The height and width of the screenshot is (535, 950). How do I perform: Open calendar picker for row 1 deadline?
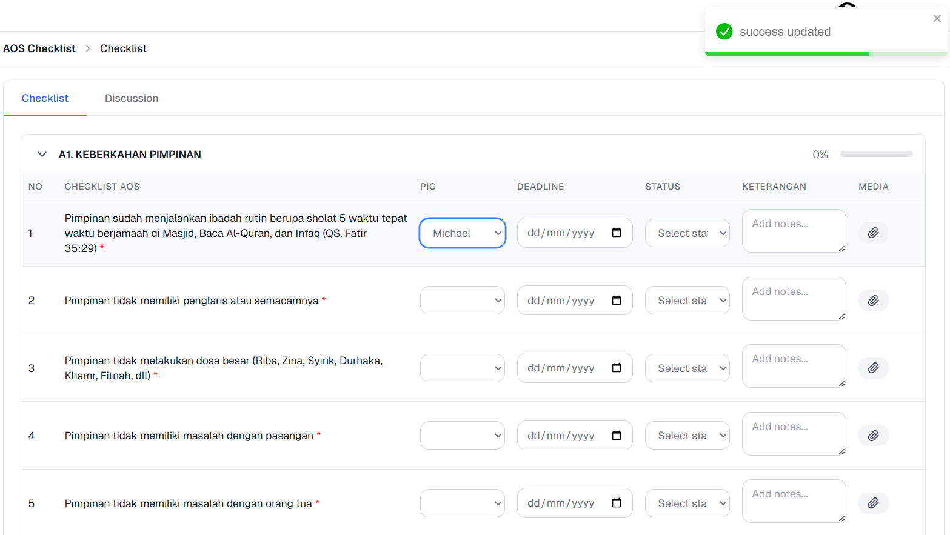coord(617,233)
